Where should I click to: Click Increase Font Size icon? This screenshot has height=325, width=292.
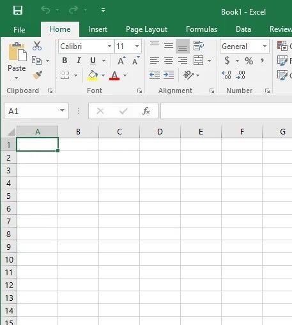[121, 61]
